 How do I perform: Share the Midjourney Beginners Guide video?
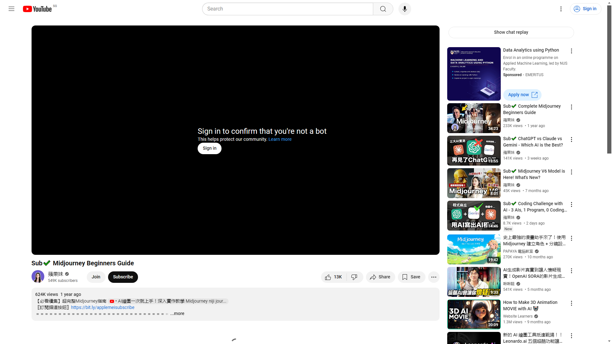(380, 277)
